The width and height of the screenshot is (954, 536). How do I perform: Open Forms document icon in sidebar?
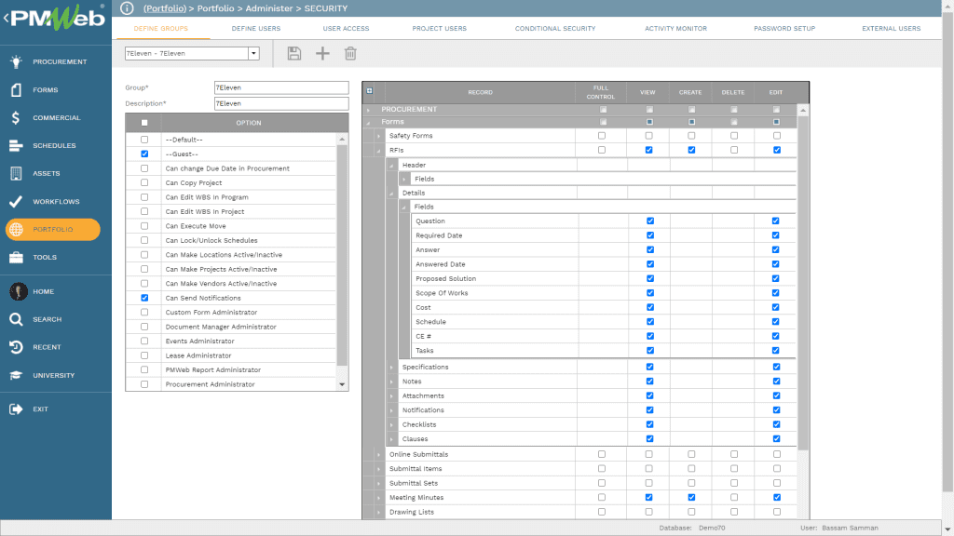[17, 89]
